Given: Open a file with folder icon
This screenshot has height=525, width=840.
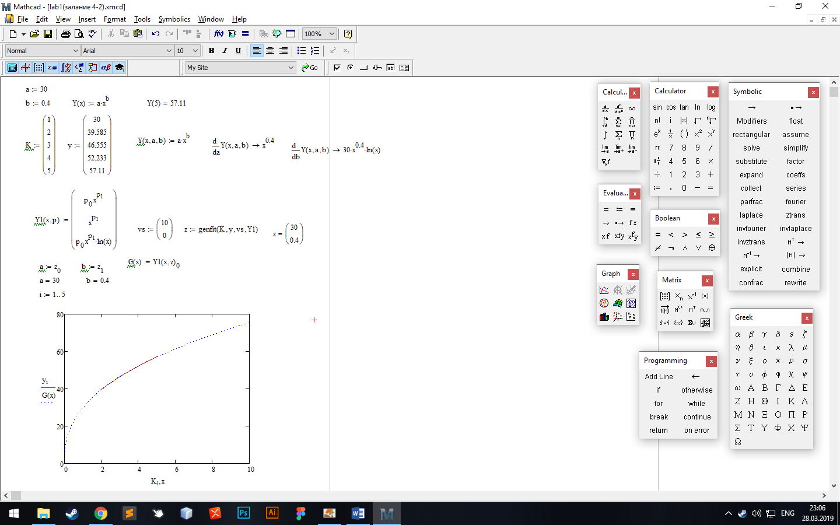Looking at the screenshot, I should [x=34, y=34].
